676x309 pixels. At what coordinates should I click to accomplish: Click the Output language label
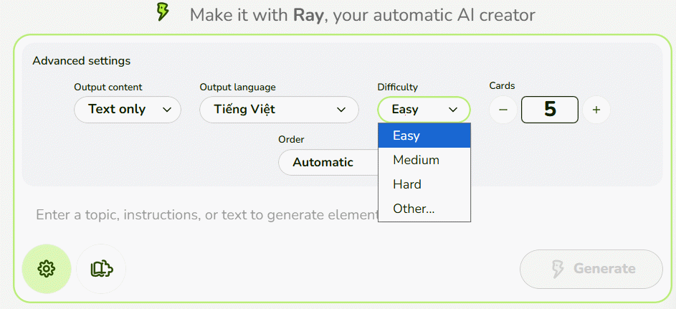(x=237, y=87)
